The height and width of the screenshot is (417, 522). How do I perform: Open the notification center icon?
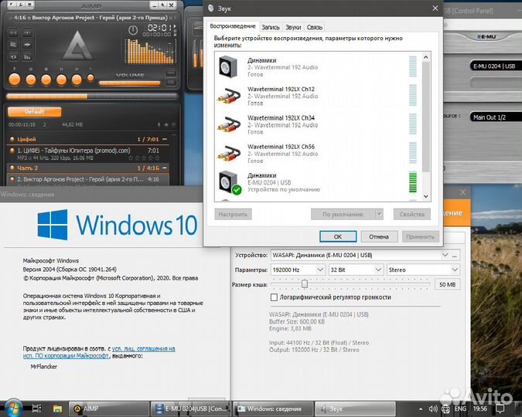pos(500,409)
